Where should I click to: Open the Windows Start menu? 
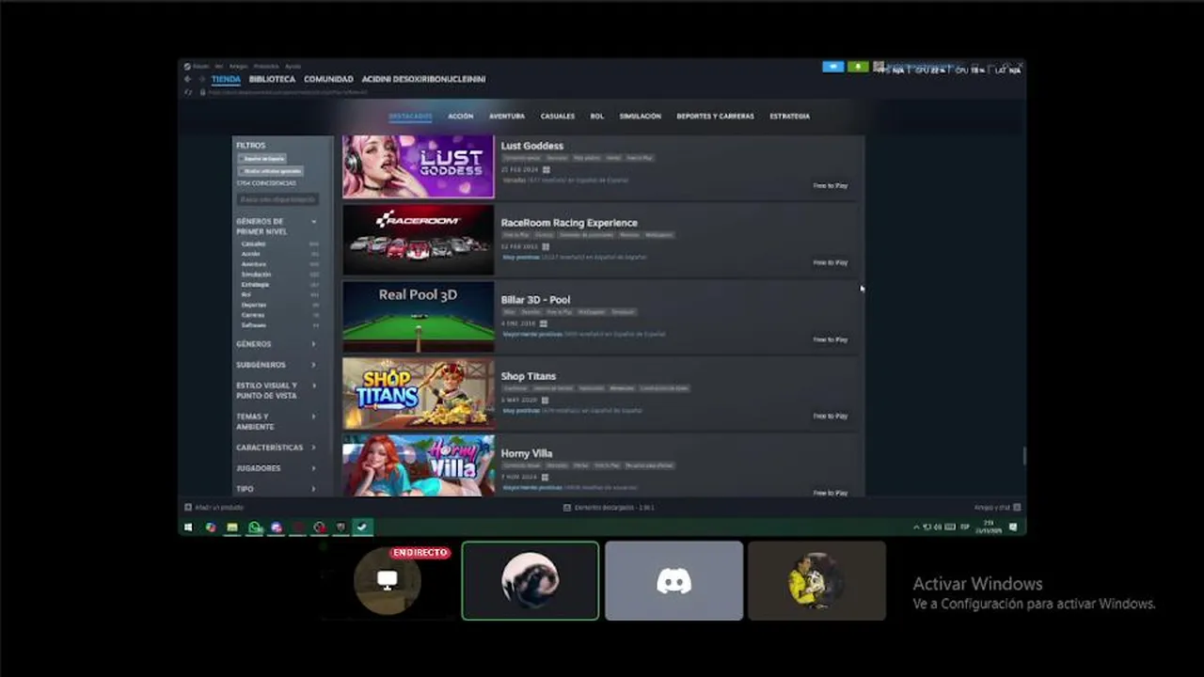(188, 527)
